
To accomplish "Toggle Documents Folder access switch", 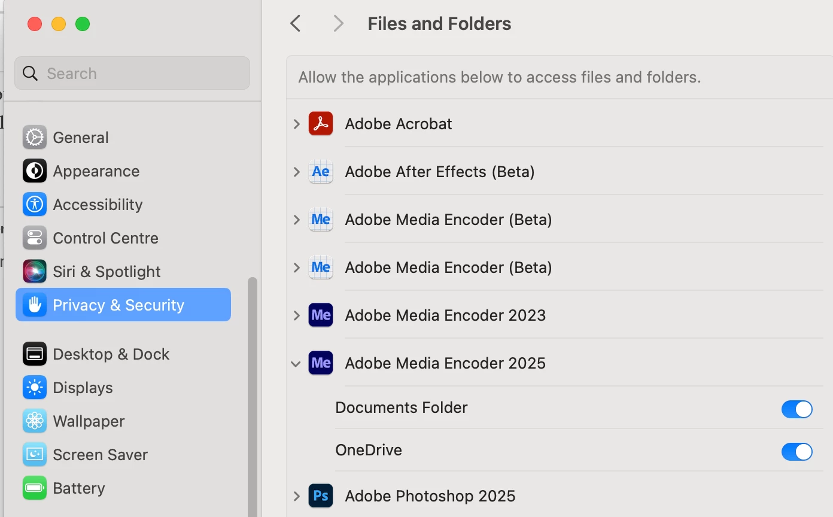I will tap(797, 409).
